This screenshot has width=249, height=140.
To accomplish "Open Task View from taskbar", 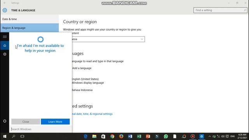I will click(22, 136).
